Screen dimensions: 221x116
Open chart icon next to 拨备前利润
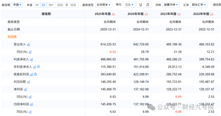click(x=31, y=74)
